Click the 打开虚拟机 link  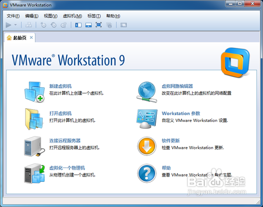point(60,113)
